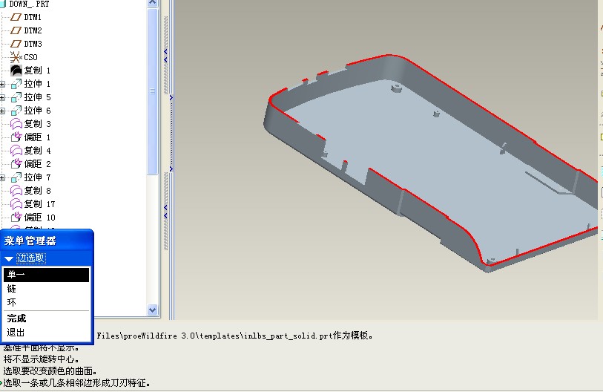This screenshot has height=392, width=603.
Task: Expand the 拉伸 7 tree node
Action: point(2,178)
